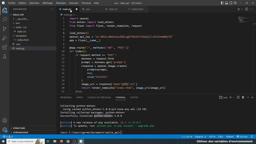This screenshot has width=256, height=144.
Task: Click line and column status entry
Action: [187, 137]
